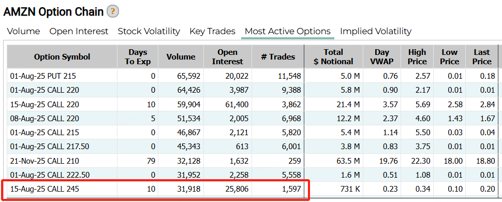Sort by Total $ Notional header
The height and width of the screenshot is (202, 502).
pyautogui.click(x=333, y=57)
